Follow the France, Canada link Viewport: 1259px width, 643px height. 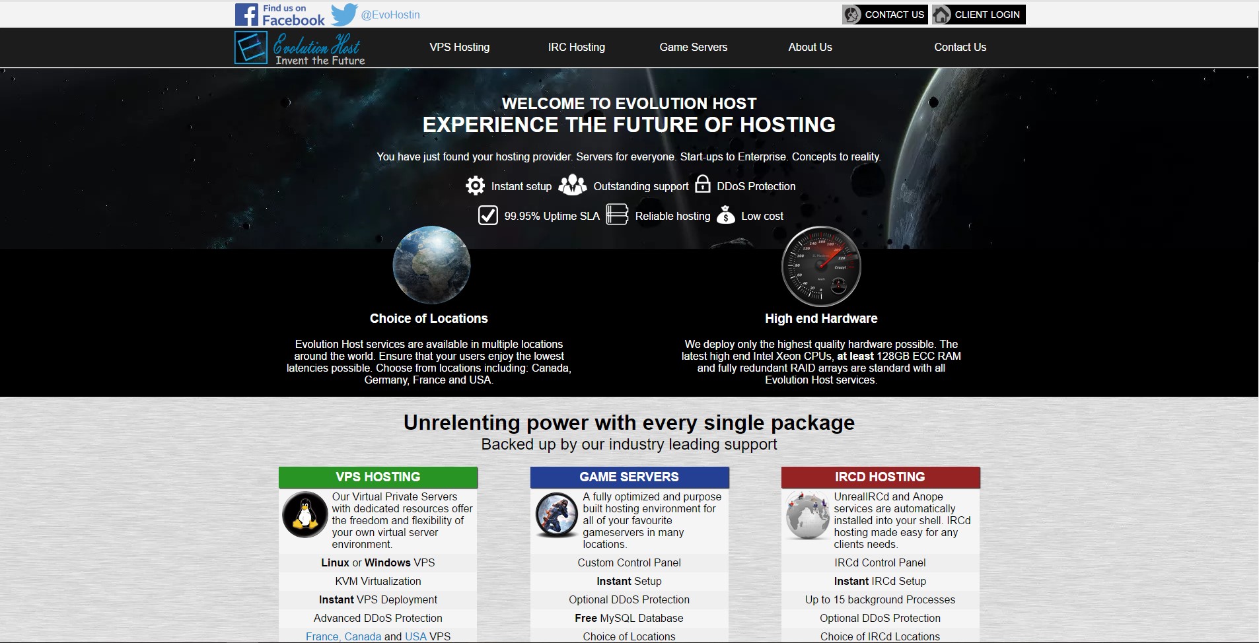point(343,636)
